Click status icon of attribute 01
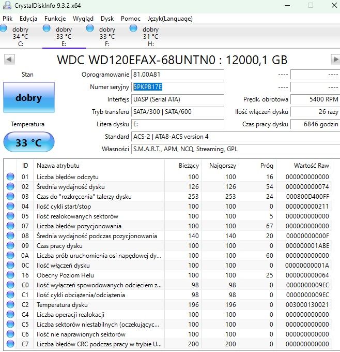Screen dimensions: 340x352 [10, 177]
